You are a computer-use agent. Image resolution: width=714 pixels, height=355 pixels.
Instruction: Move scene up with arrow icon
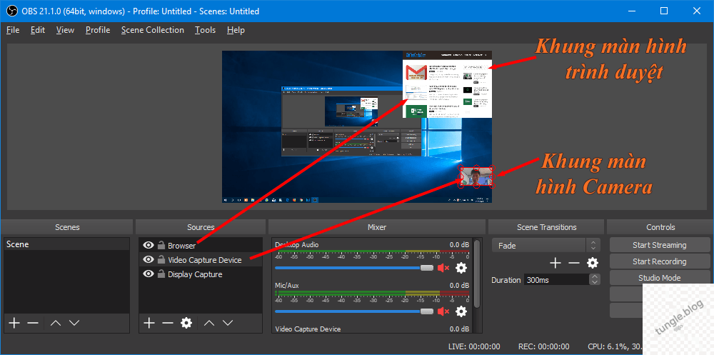click(x=56, y=323)
